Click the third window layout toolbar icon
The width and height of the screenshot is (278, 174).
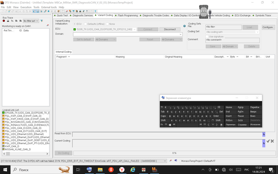point(41,11)
